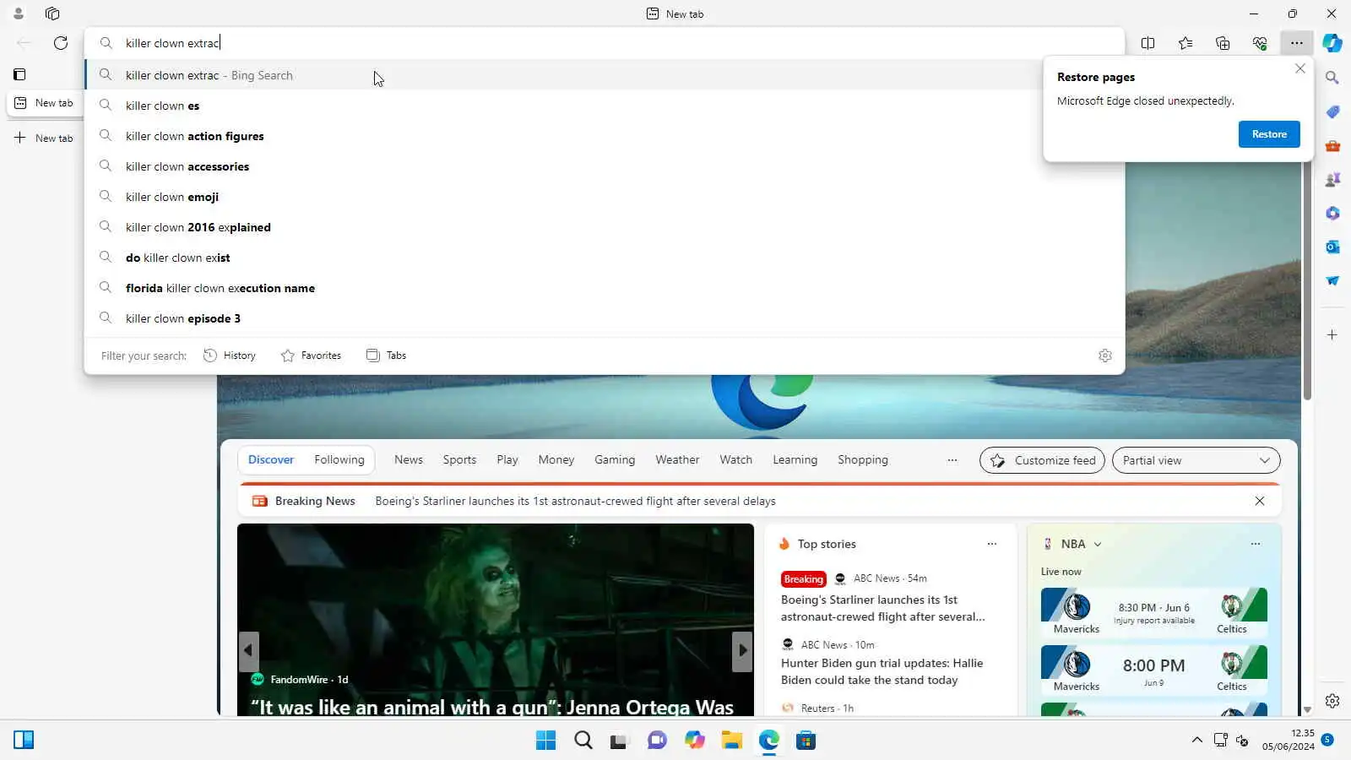
Task: Open Edge Settings and more menu
Action: [x=1297, y=43]
